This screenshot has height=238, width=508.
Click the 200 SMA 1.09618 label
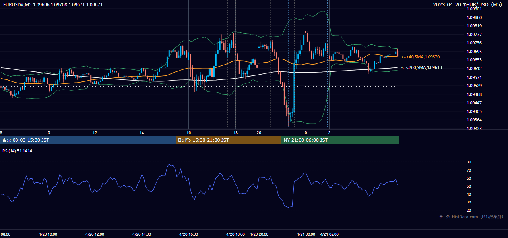coord(422,68)
